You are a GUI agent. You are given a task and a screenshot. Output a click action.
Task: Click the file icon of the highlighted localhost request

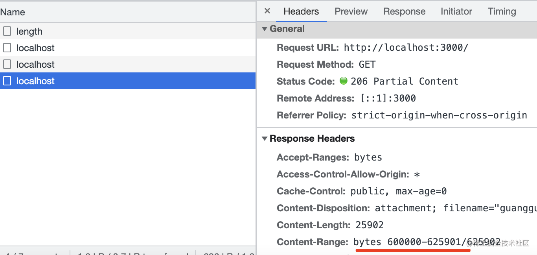(7, 81)
